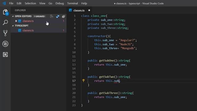197x111 pixels.
Task: Open the Explorer activity bar icon
Action: (x=6, y=12)
